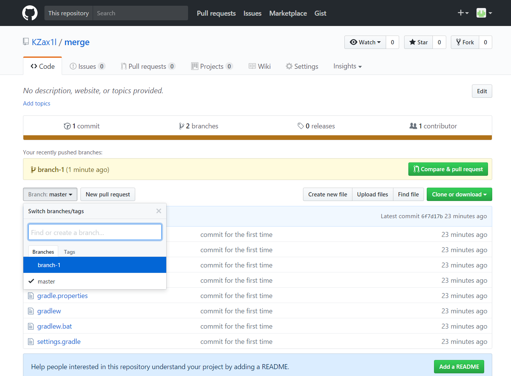Close the Switch branches/tags popup
Image resolution: width=511 pixels, height=376 pixels.
(159, 211)
